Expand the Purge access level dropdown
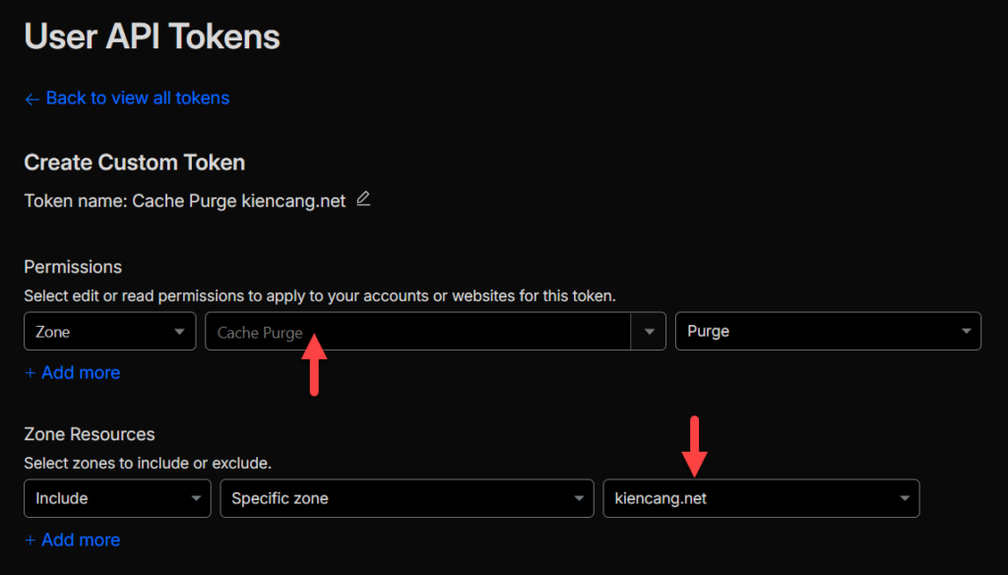Image resolution: width=1008 pixels, height=575 pixels. click(x=827, y=332)
